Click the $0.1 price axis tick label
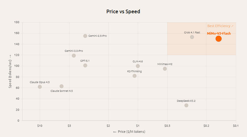Screen dimensions: 247x137 [x=236, y=126]
